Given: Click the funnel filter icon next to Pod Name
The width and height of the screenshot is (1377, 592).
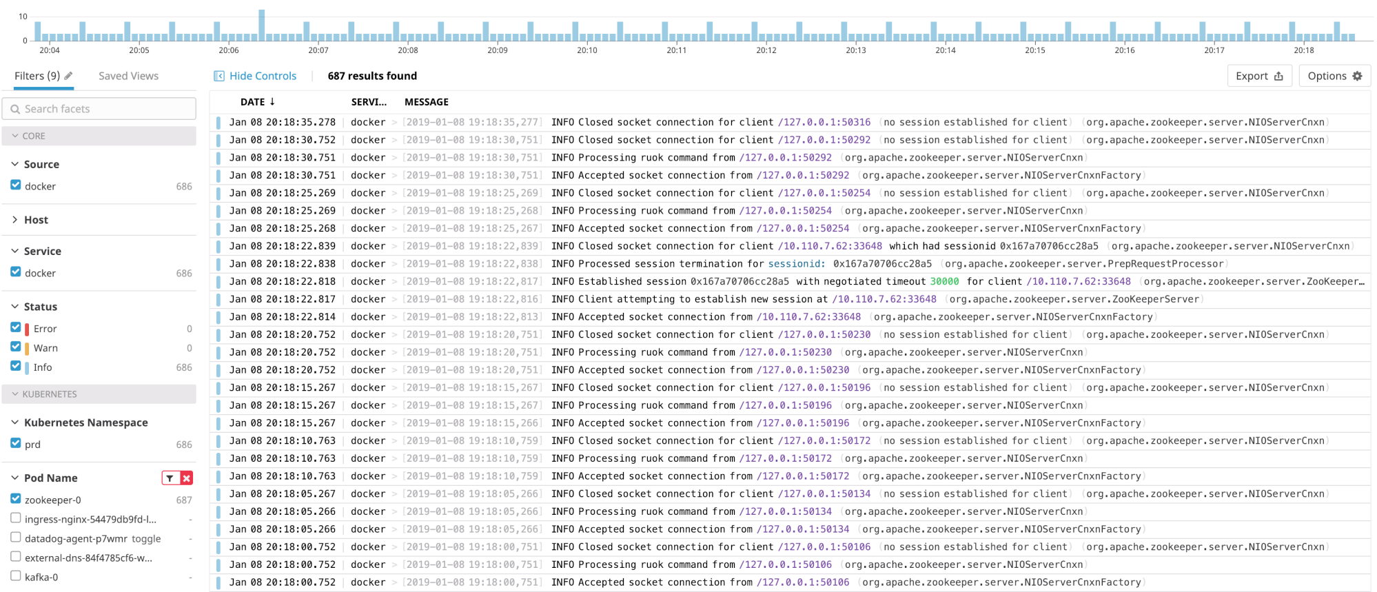Looking at the screenshot, I should tap(170, 478).
